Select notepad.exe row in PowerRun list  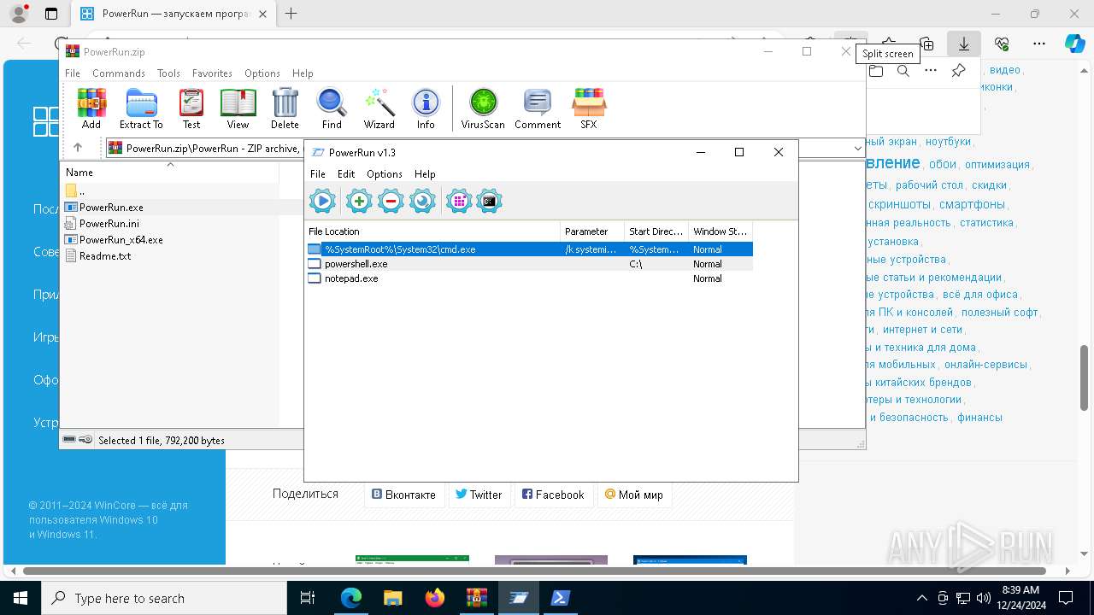tap(529, 278)
